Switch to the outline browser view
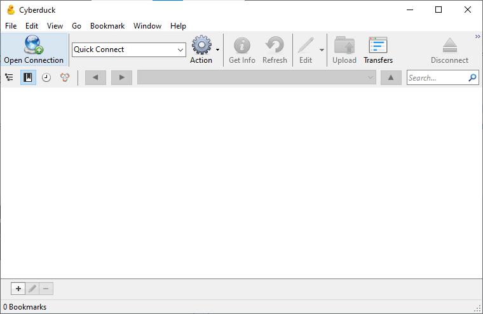483x314 pixels. tap(9, 77)
